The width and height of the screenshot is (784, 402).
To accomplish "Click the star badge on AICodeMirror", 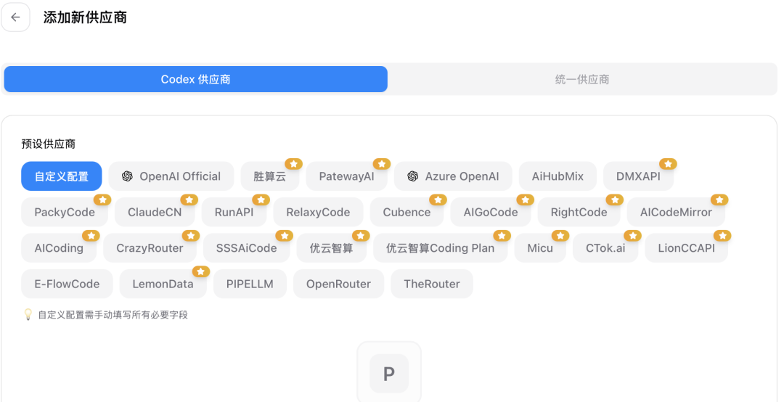I will [719, 200].
